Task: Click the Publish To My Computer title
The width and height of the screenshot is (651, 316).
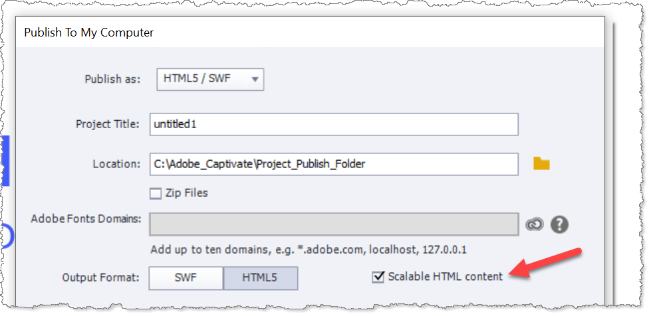Action: pyautogui.click(x=88, y=32)
